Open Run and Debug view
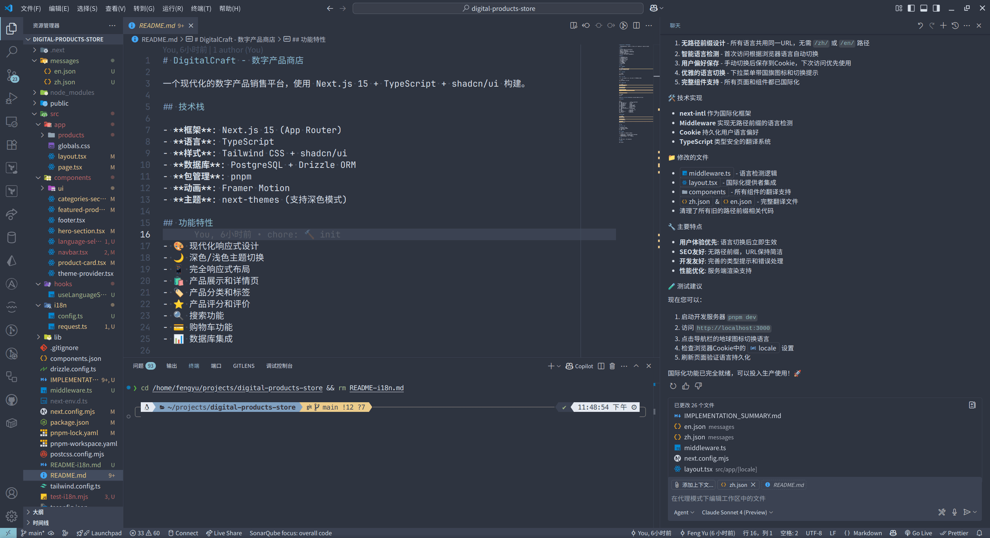 [12, 98]
